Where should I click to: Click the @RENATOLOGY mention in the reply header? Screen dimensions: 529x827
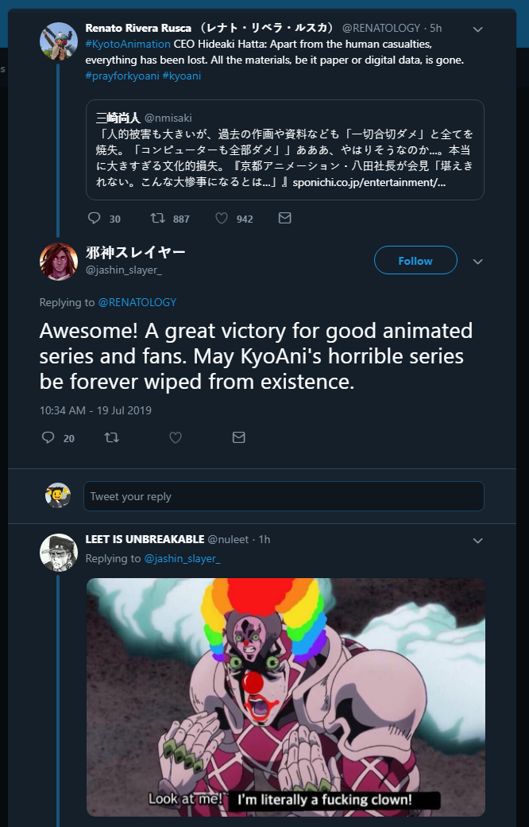(139, 302)
